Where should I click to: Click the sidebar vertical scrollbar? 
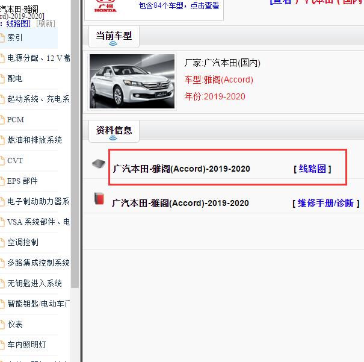pyautogui.click(x=75, y=144)
